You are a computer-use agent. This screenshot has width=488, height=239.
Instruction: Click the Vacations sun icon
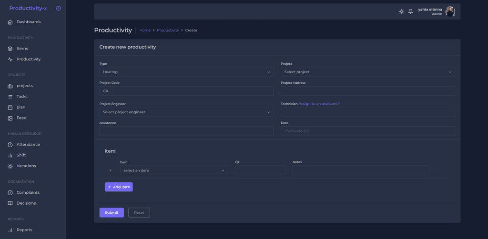[x=10, y=166]
